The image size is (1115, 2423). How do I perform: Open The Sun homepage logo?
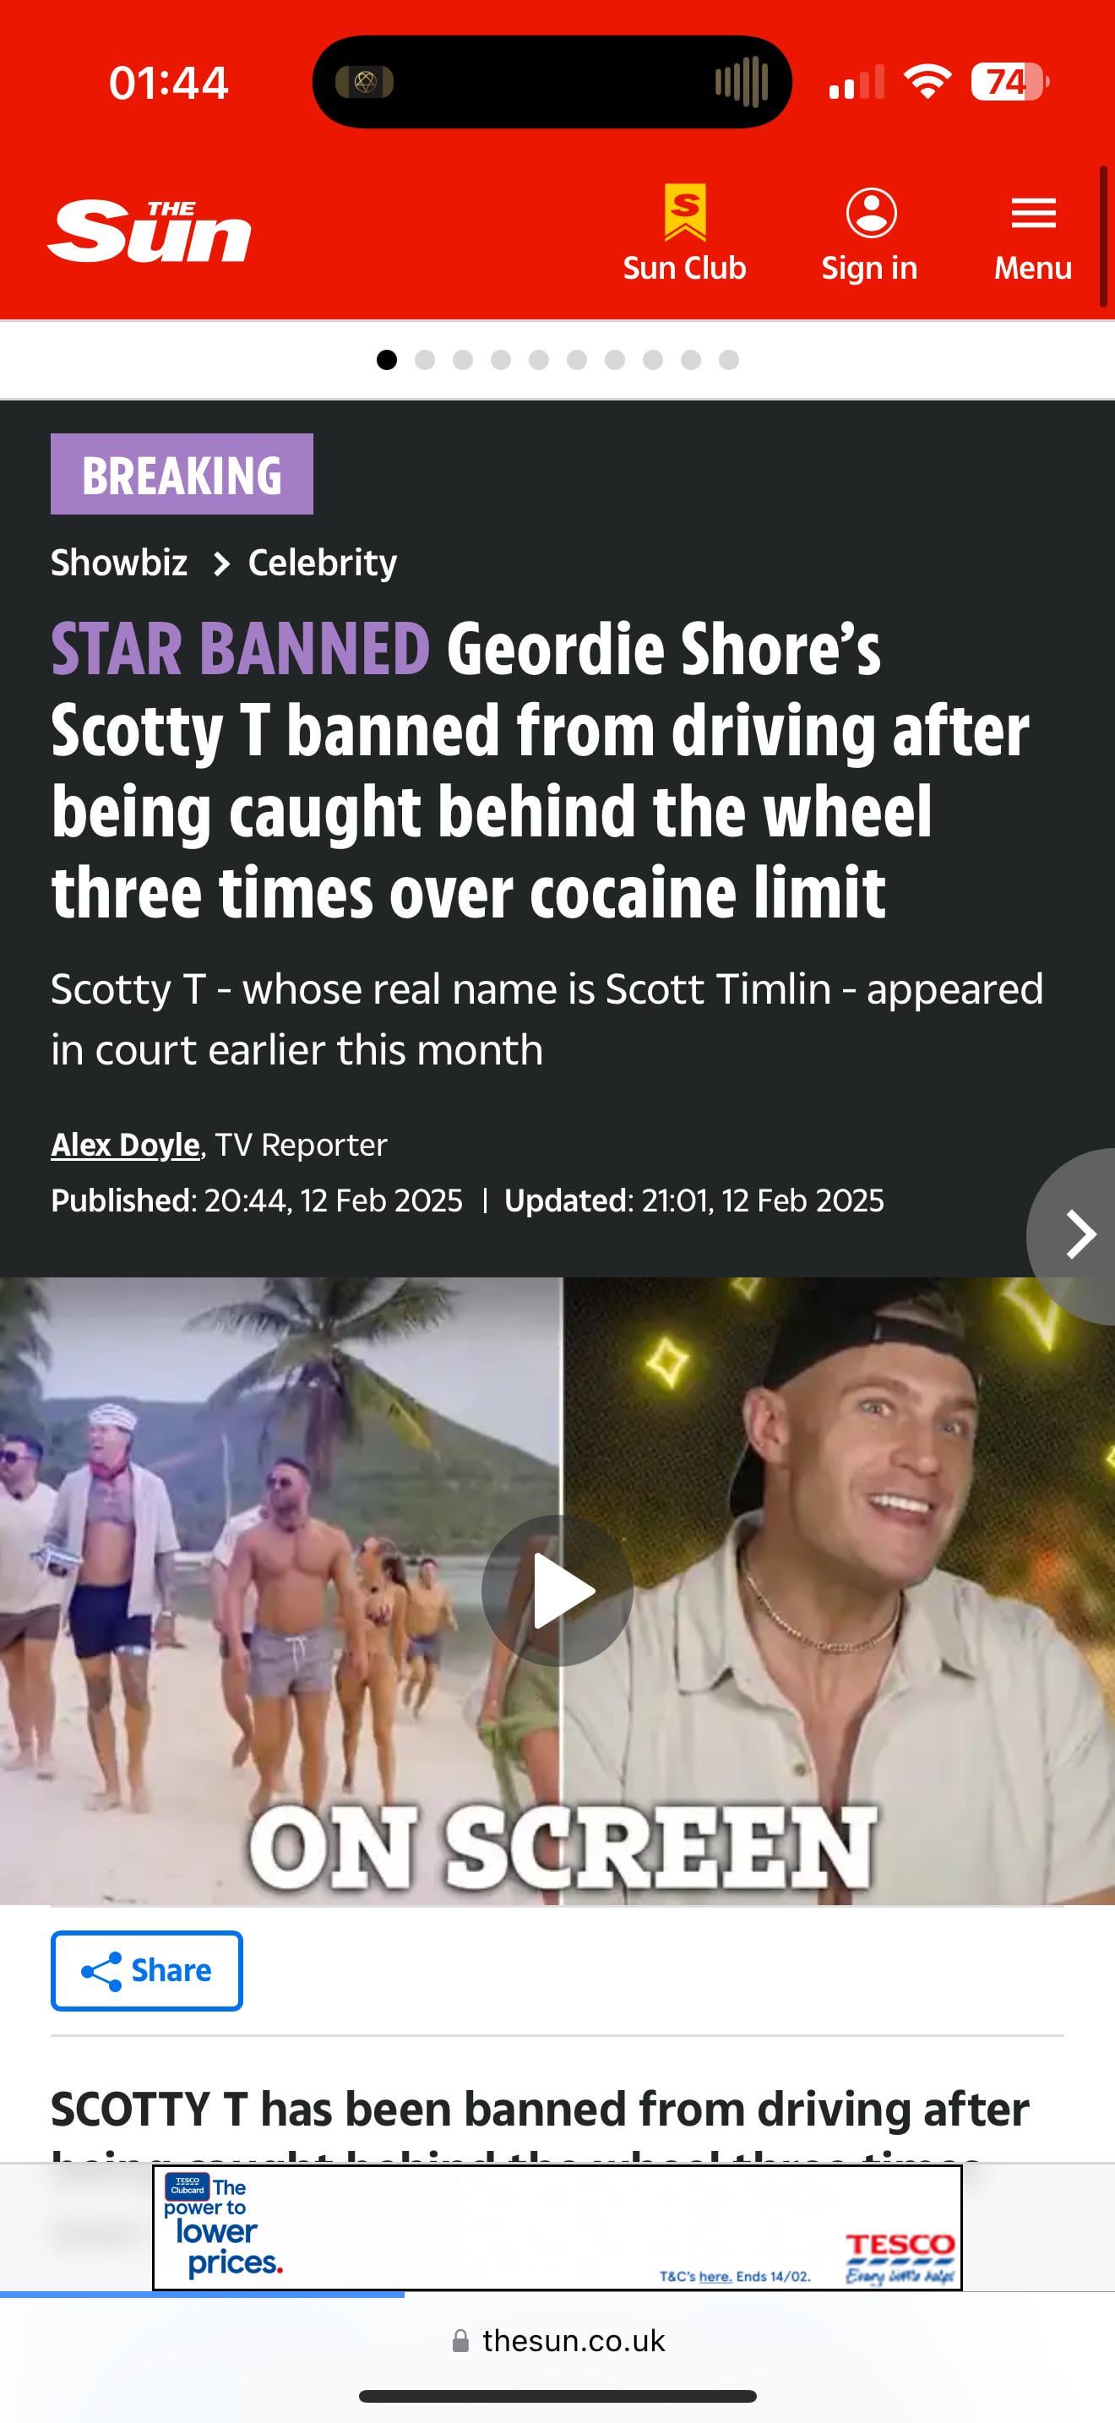pyautogui.click(x=150, y=231)
